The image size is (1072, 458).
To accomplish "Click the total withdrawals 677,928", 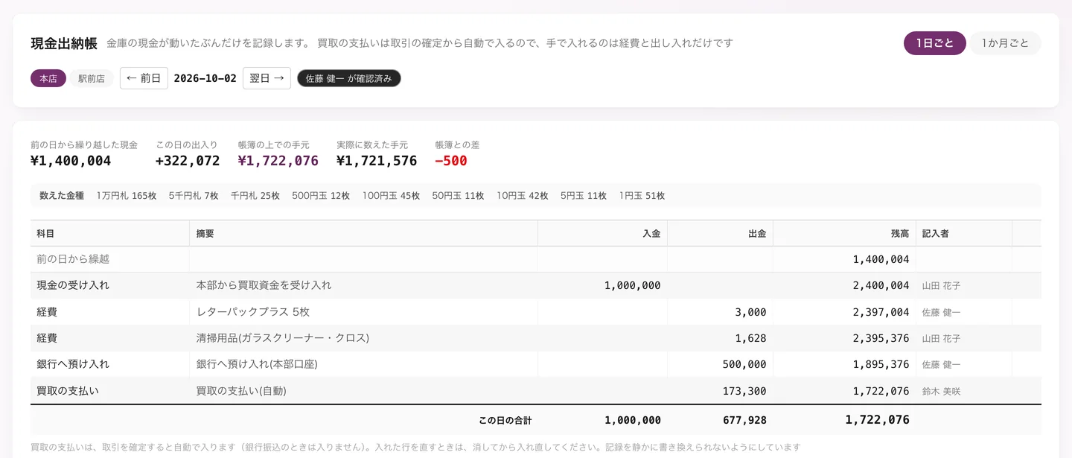I will [744, 420].
